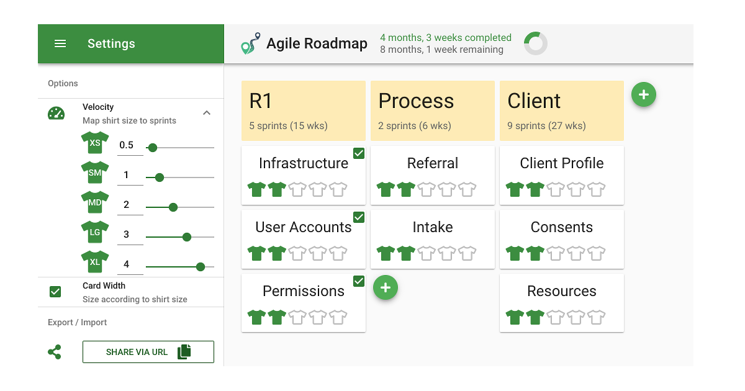Viewport: 745px width, 391px height.
Task: Click the Settings header in the sidebar
Action: (111, 43)
